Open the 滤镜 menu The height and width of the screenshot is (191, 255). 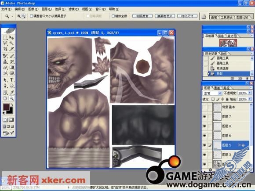73,9
